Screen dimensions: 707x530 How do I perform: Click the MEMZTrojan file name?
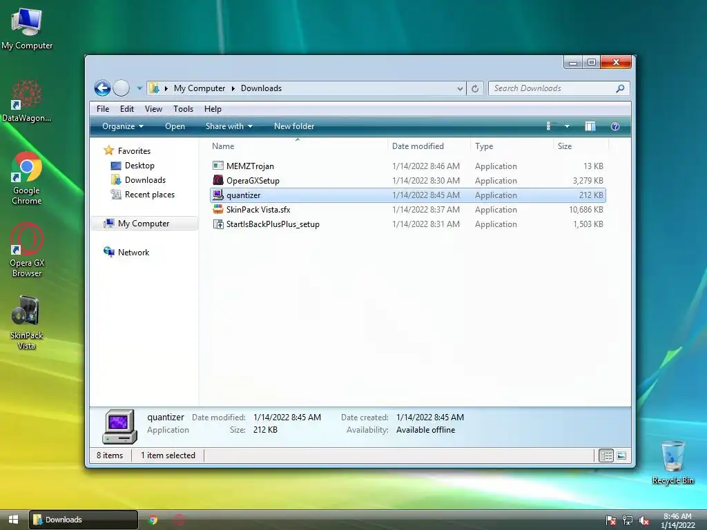[250, 166]
